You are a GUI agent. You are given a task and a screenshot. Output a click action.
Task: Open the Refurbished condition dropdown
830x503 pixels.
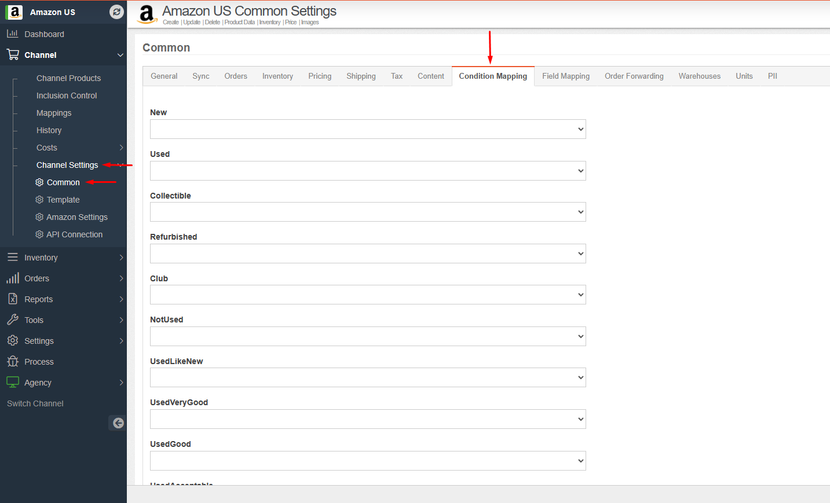[368, 254]
